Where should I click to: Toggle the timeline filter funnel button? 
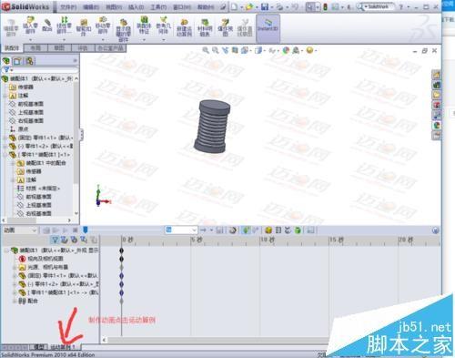[55, 240]
